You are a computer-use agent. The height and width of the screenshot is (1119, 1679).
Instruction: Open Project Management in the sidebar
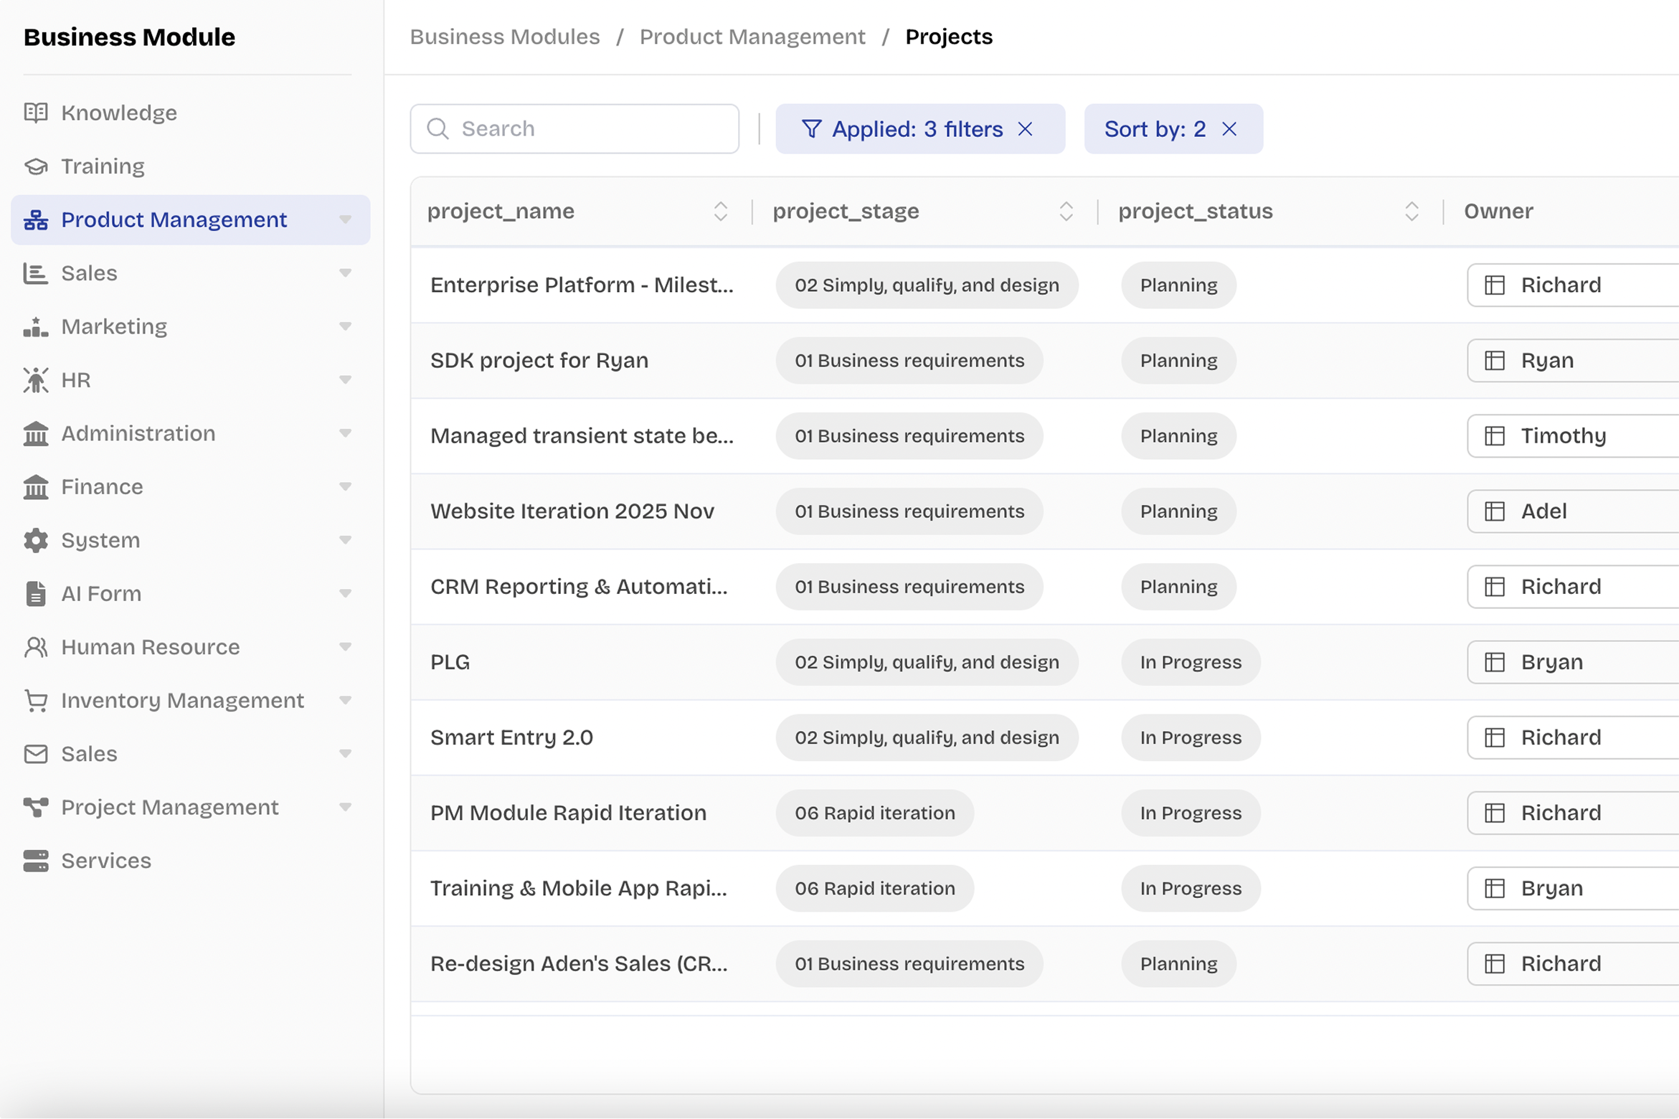pos(169,808)
